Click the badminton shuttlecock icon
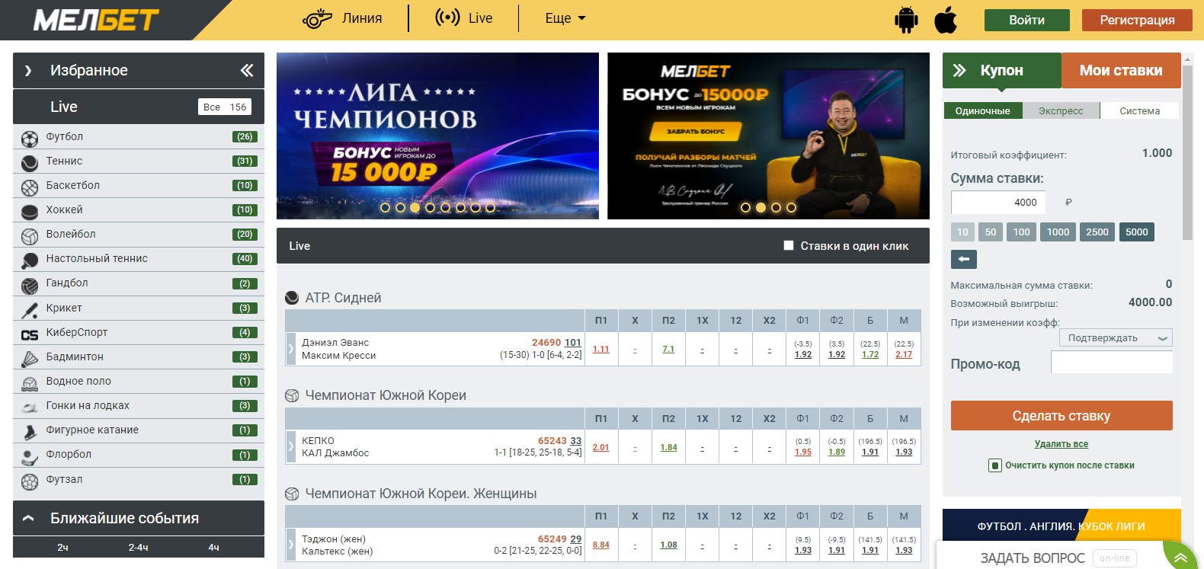 (30, 358)
